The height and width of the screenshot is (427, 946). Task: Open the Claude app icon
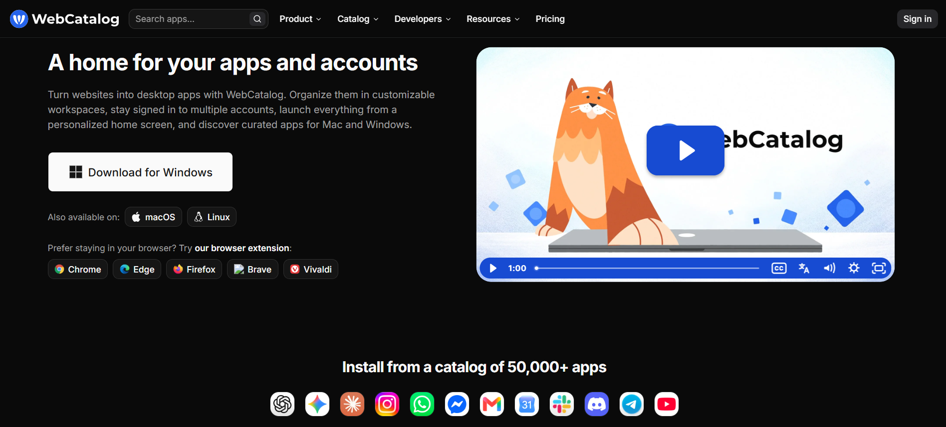click(352, 404)
